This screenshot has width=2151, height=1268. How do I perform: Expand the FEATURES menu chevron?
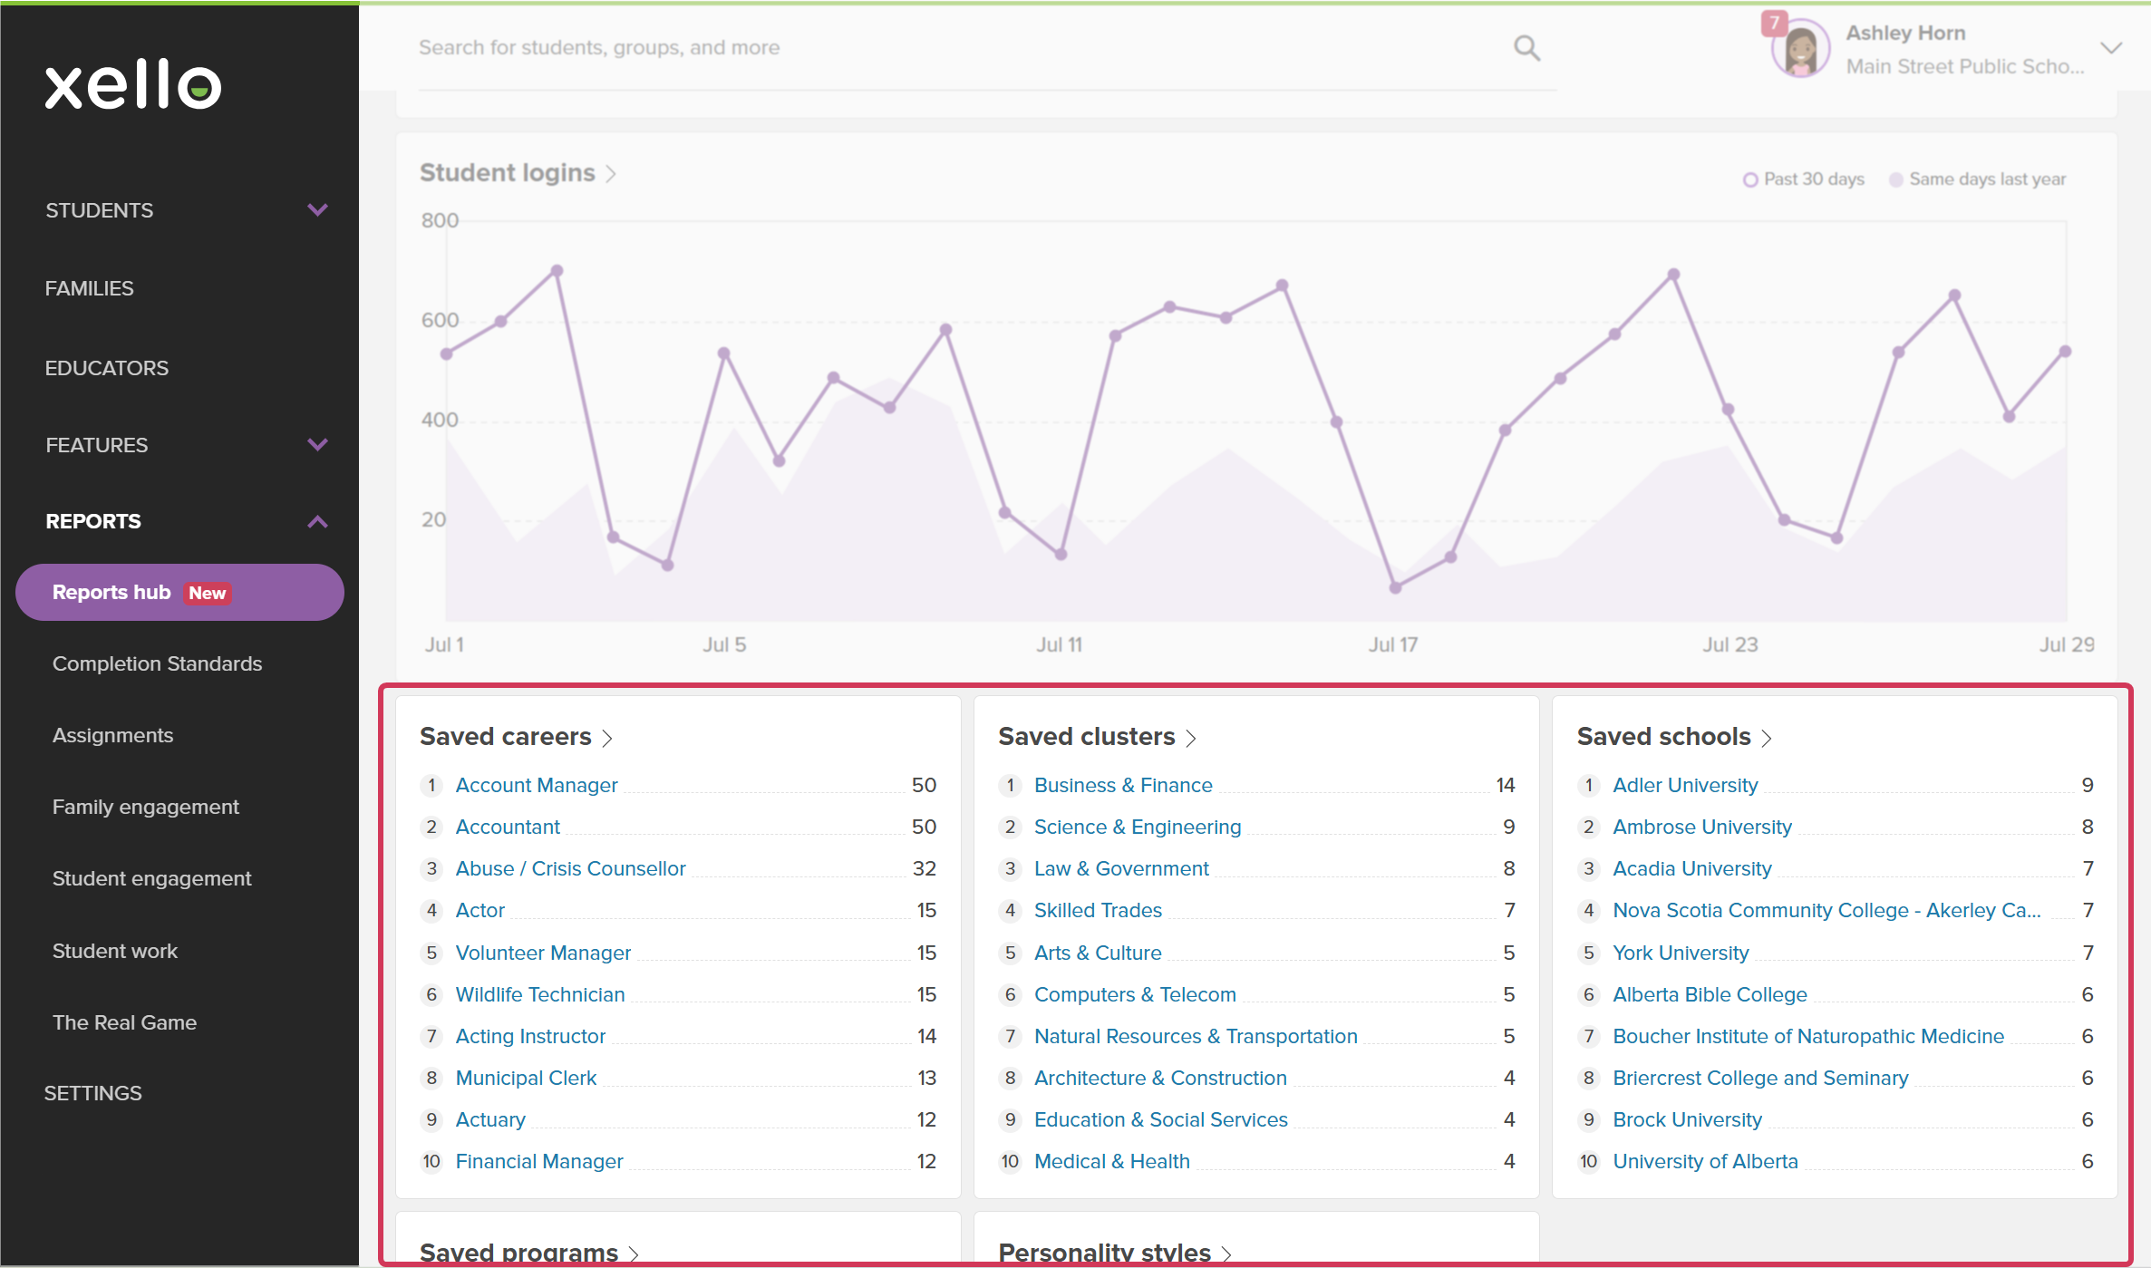(x=317, y=445)
